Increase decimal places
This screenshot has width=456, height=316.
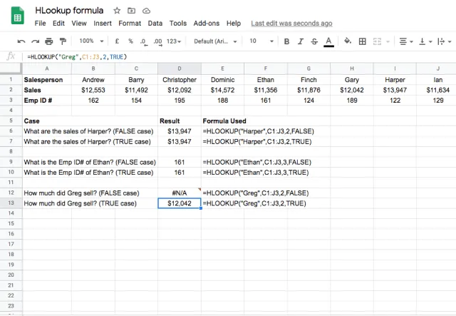pos(158,41)
